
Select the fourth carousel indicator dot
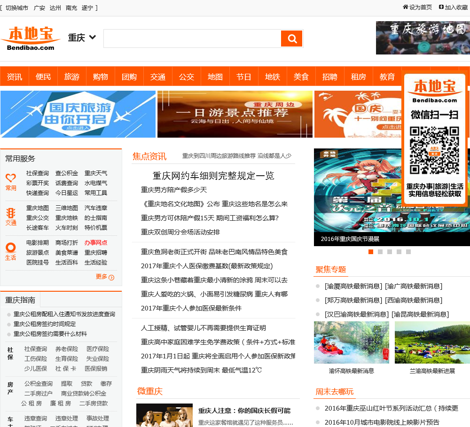pos(399,252)
